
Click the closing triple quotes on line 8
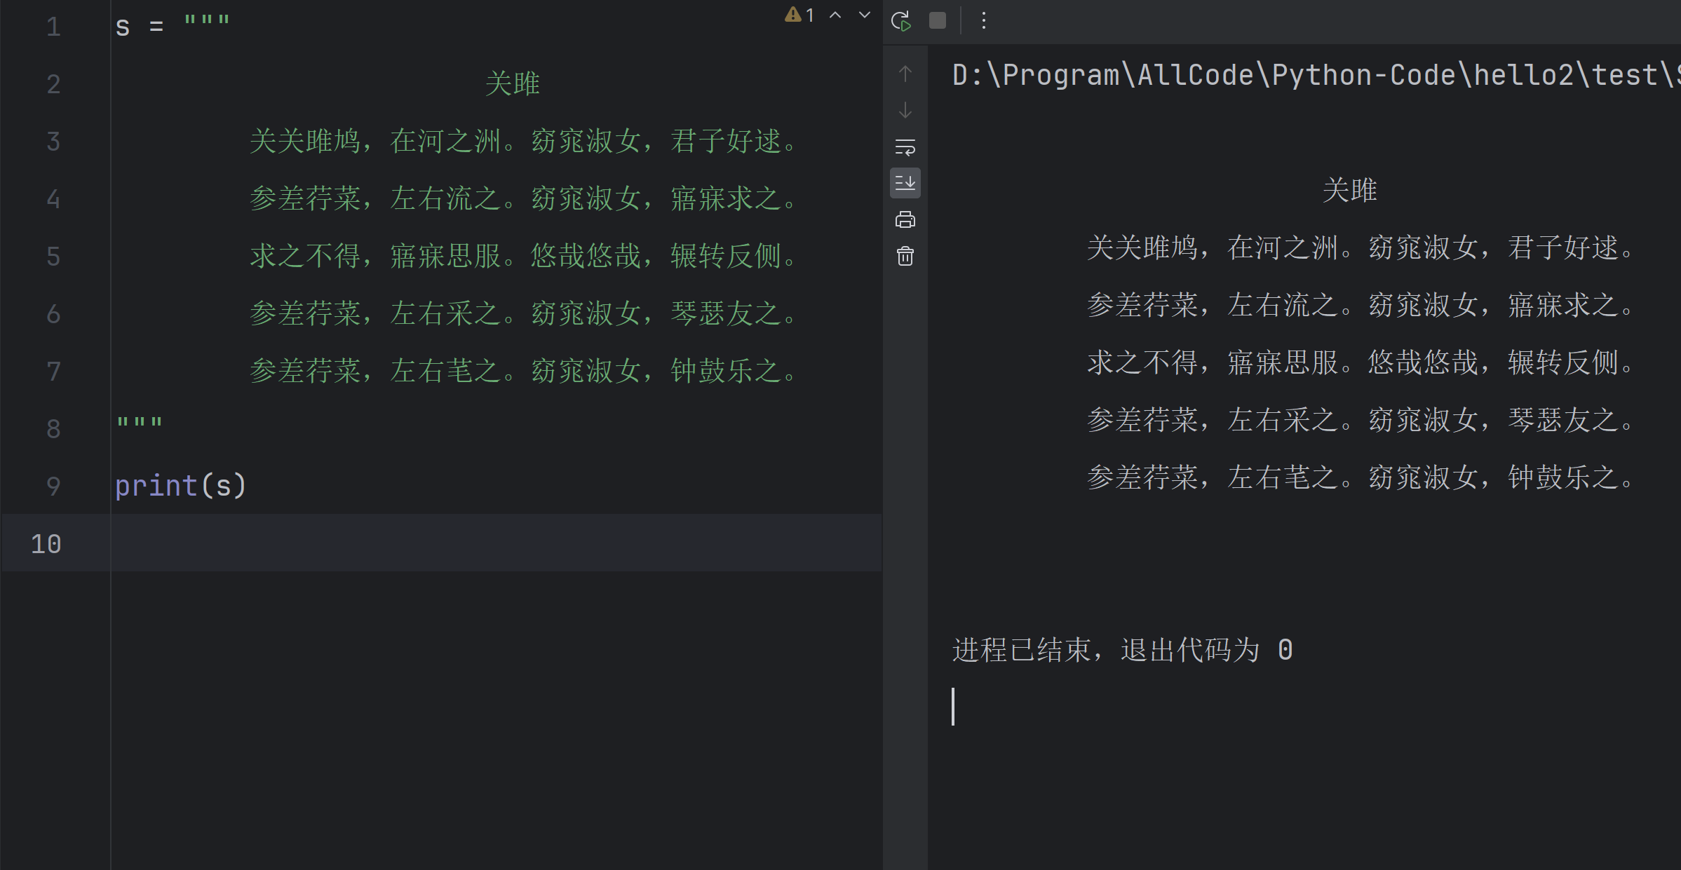click(140, 423)
